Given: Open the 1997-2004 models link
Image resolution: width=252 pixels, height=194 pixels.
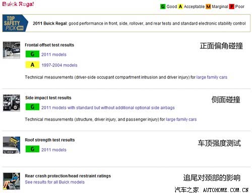Looking at the screenshot, I should pos(59,65).
